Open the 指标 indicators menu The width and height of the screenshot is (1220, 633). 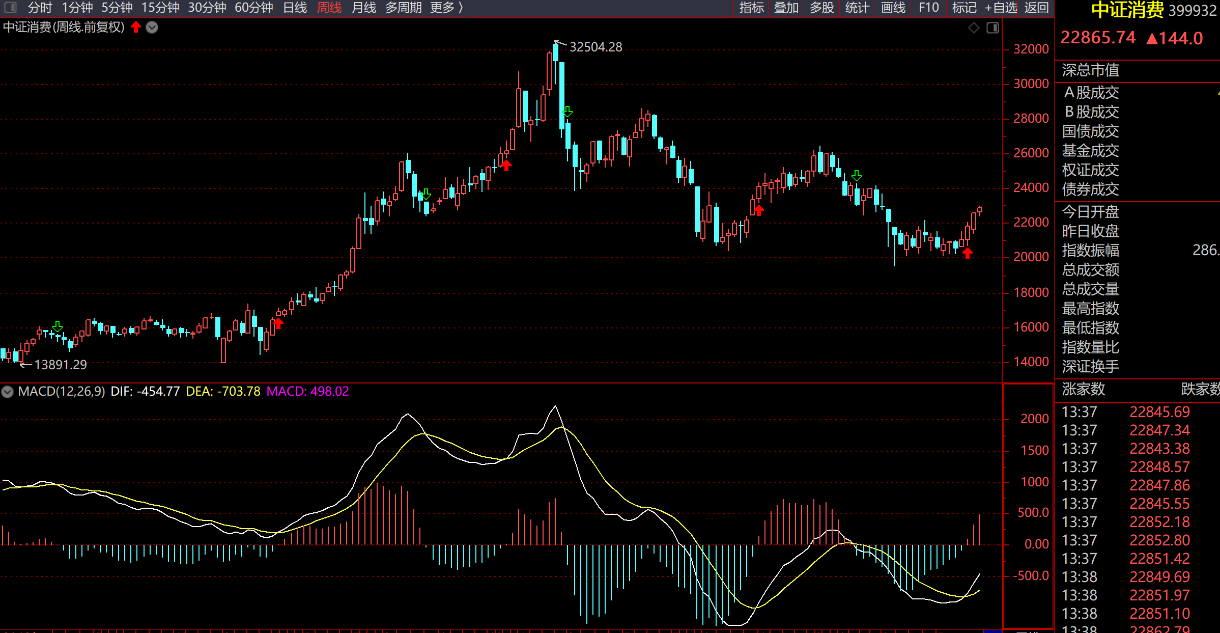[x=752, y=8]
